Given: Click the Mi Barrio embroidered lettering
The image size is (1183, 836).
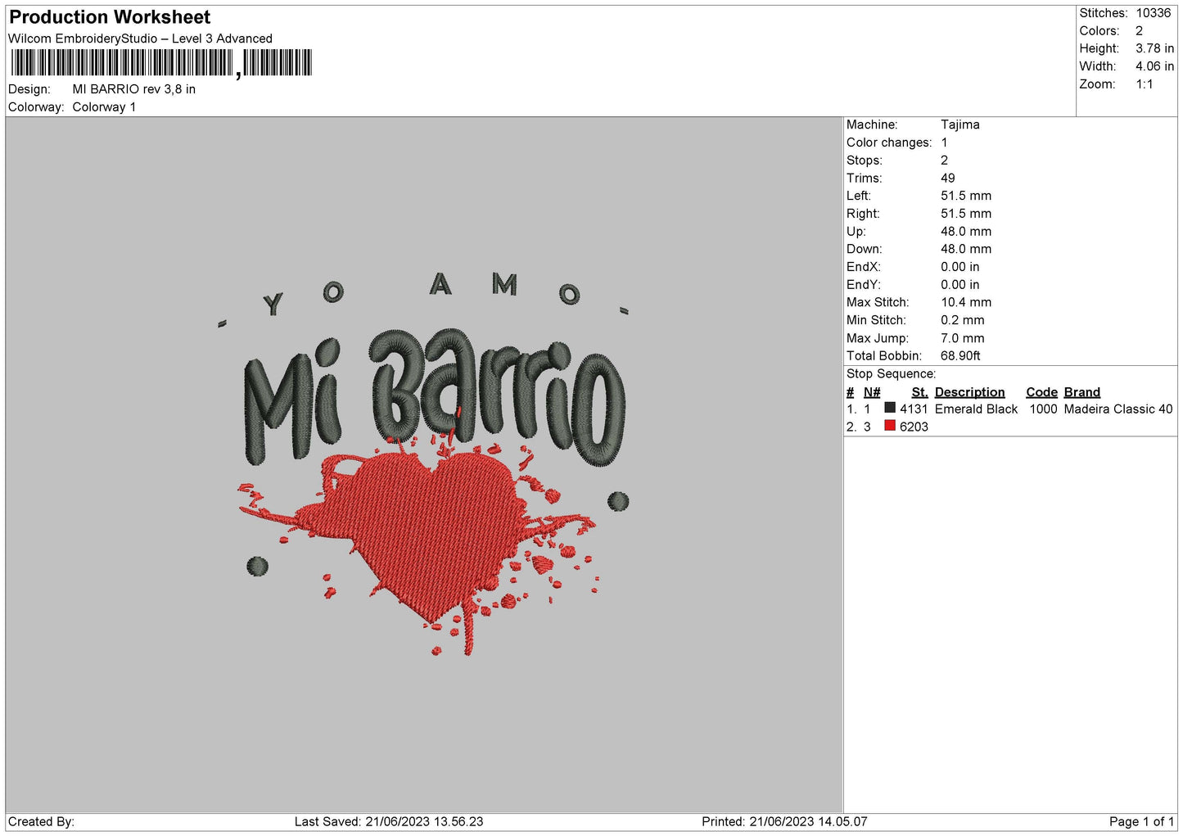Looking at the screenshot, I should point(435,396).
